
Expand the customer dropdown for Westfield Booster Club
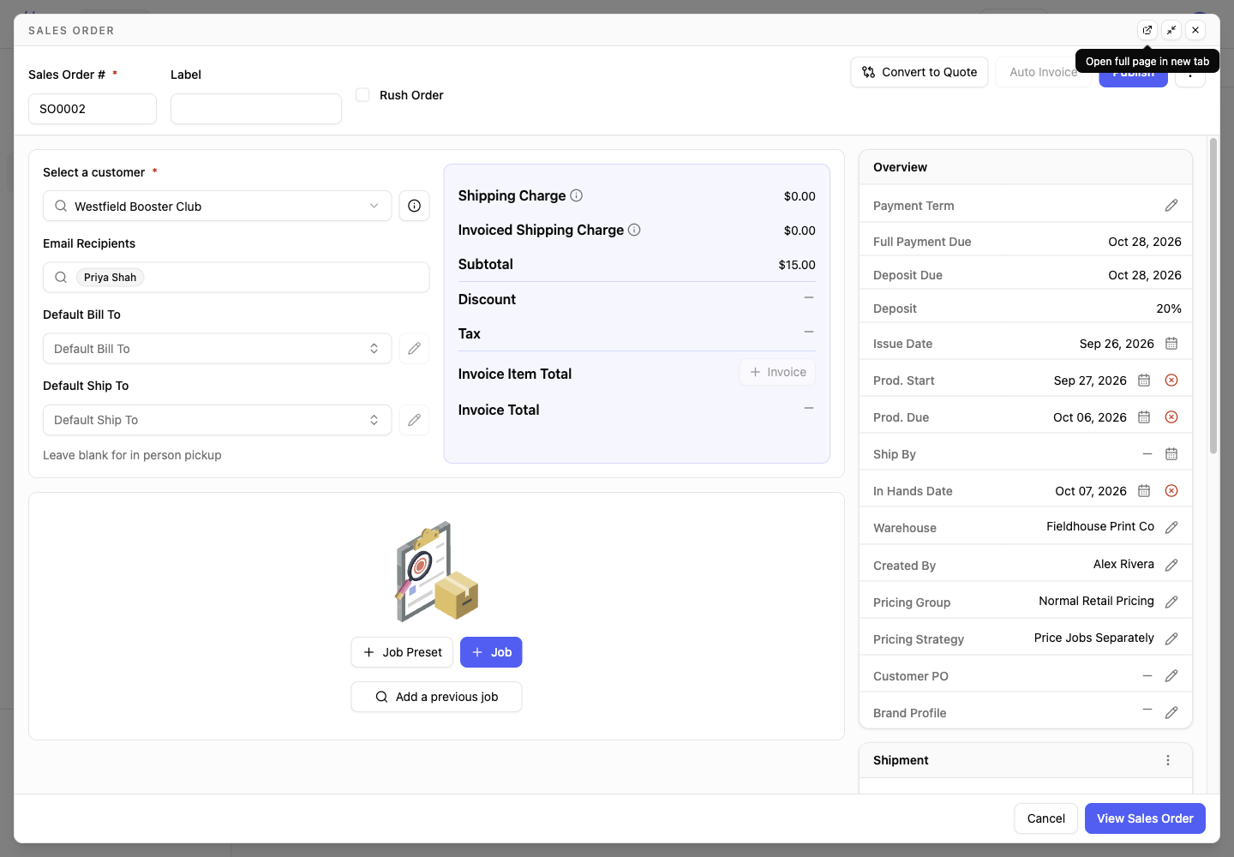pyautogui.click(x=217, y=206)
